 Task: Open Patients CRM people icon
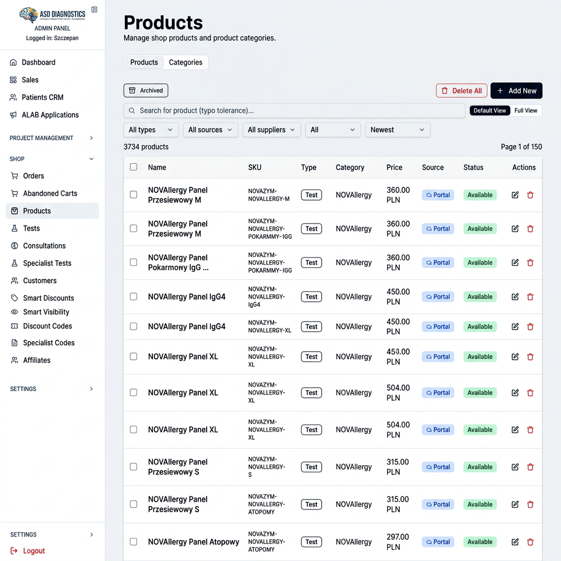[13, 98]
